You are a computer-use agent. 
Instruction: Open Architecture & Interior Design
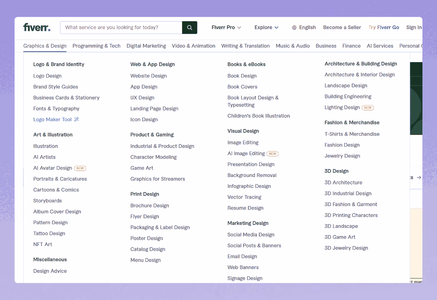360,75
